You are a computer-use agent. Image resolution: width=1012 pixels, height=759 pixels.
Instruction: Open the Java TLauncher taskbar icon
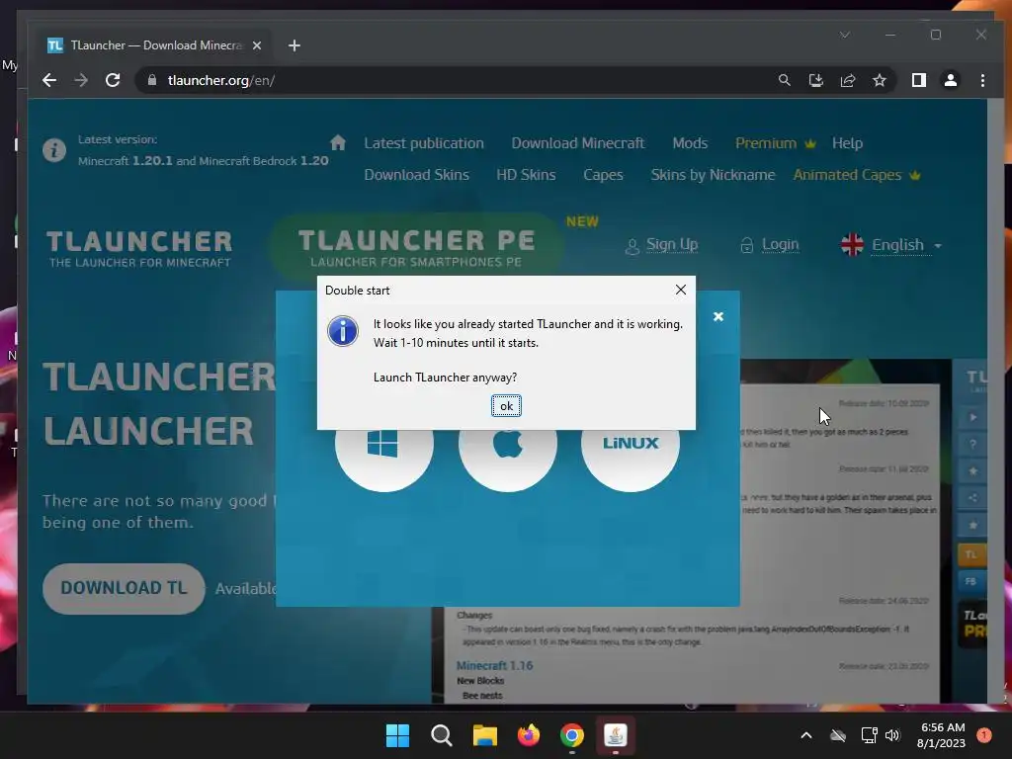pos(615,735)
